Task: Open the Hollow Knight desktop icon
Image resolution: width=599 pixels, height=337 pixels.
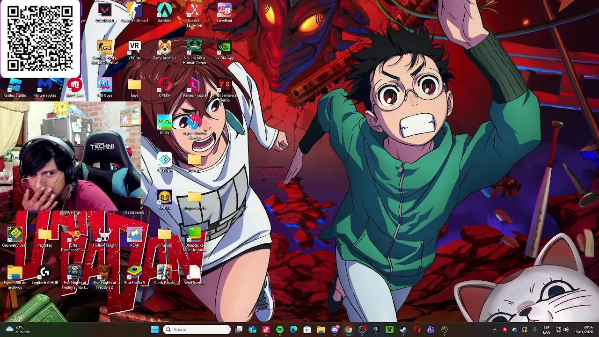Action: [x=104, y=237]
